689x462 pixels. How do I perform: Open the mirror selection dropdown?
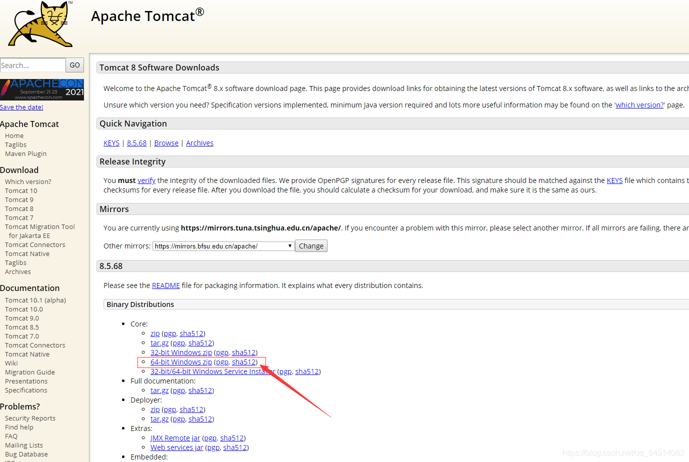click(x=223, y=246)
